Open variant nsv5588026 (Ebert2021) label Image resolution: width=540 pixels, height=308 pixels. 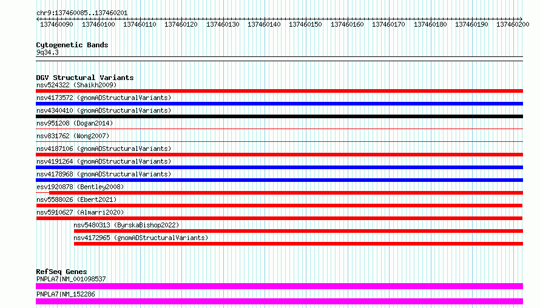[76, 199]
